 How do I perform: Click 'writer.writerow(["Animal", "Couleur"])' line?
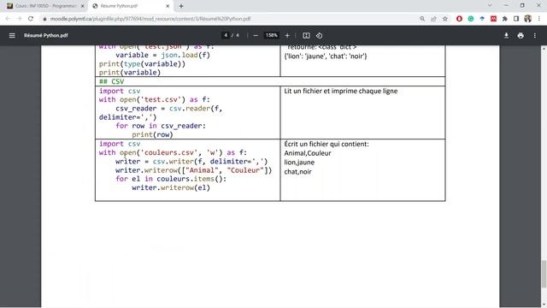click(194, 170)
